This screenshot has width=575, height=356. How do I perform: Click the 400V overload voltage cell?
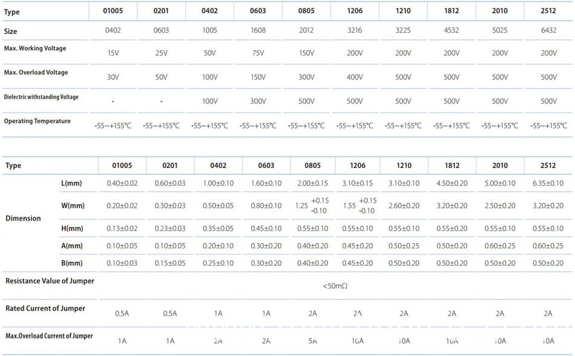355,77
